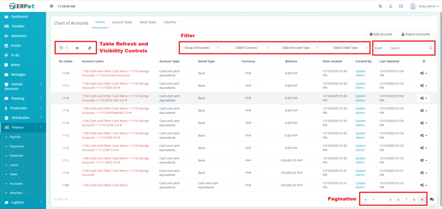The height and width of the screenshot is (209, 442).
Task: Expand the Group of Accounts filter dropdown
Action: coord(201,48)
